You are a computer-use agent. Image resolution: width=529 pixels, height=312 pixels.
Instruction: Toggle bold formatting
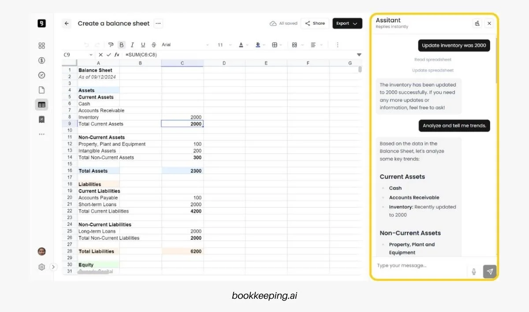coord(121,45)
